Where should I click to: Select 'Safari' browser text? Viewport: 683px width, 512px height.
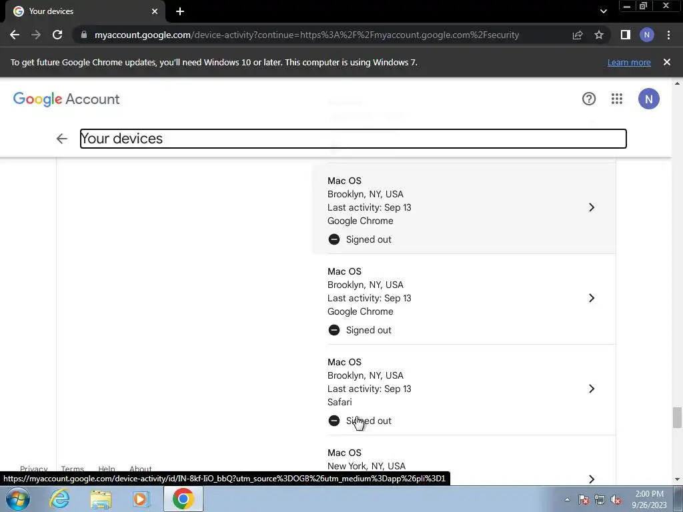[x=339, y=402]
